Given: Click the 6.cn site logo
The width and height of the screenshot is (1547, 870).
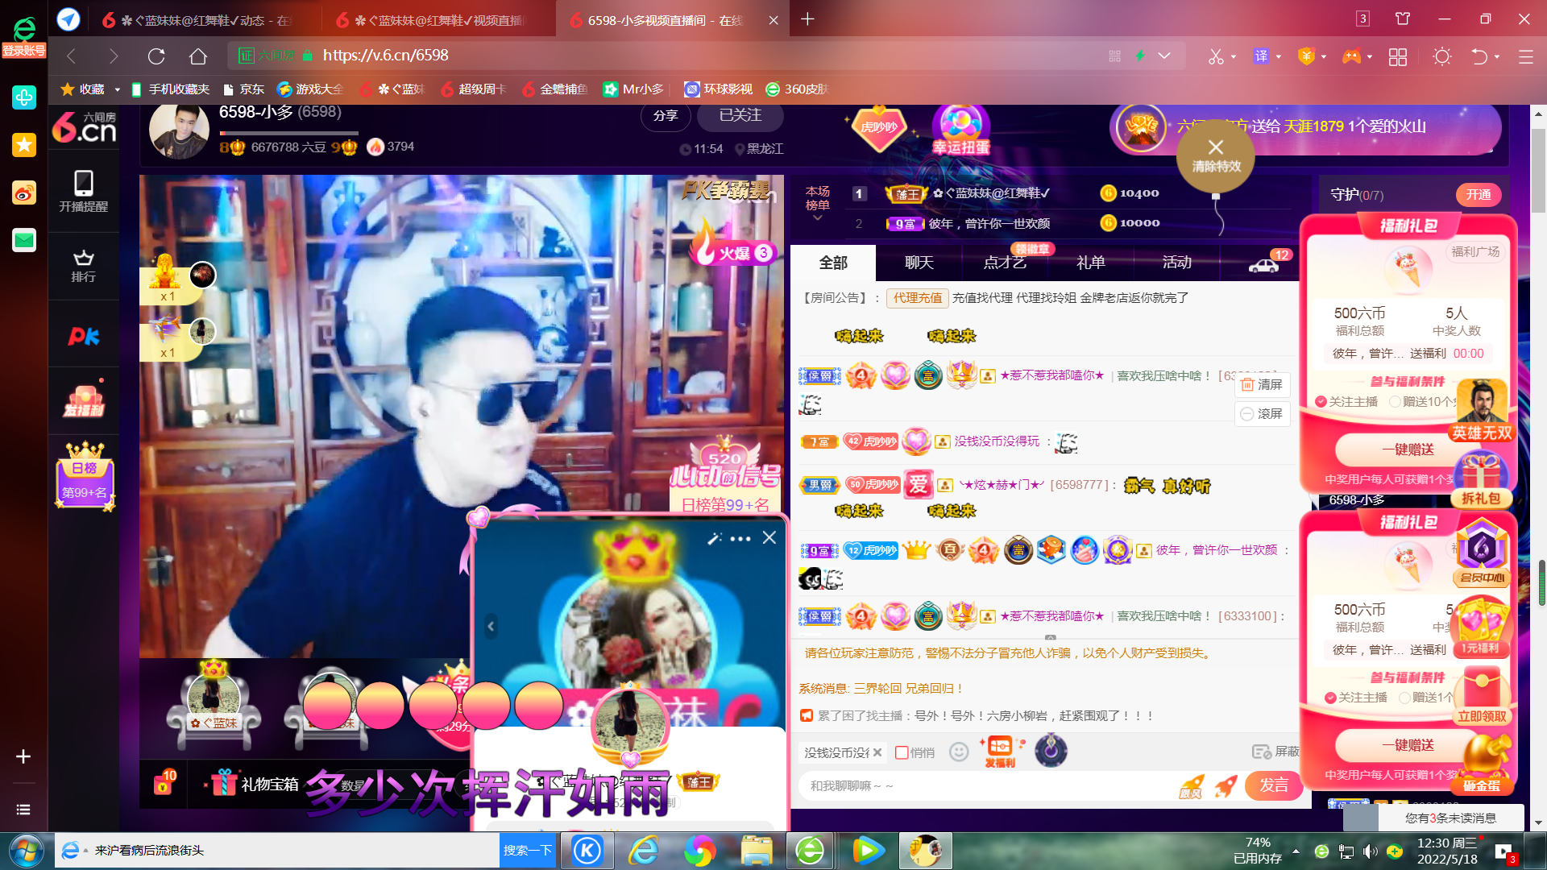Looking at the screenshot, I should pyautogui.click(x=84, y=128).
